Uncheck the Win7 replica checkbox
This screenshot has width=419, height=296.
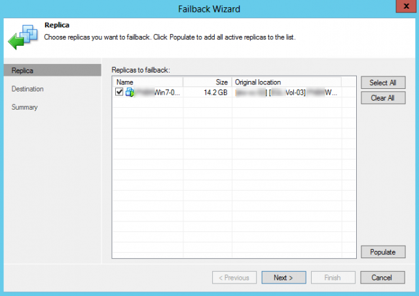click(119, 93)
